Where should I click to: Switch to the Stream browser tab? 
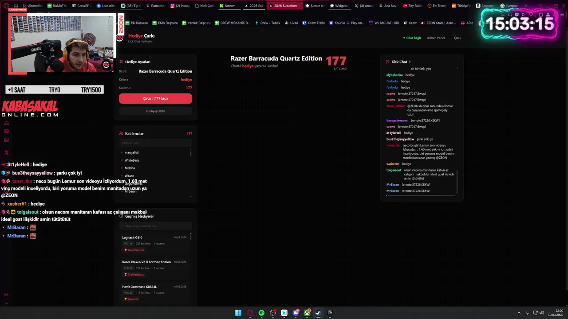[229, 6]
